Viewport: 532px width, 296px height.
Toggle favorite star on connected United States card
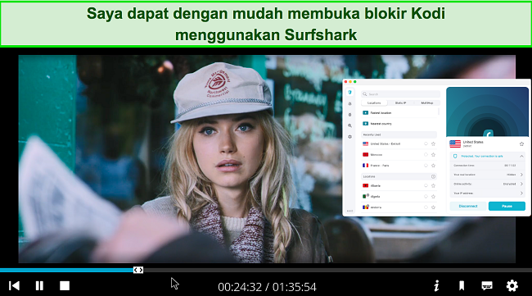[522, 144]
